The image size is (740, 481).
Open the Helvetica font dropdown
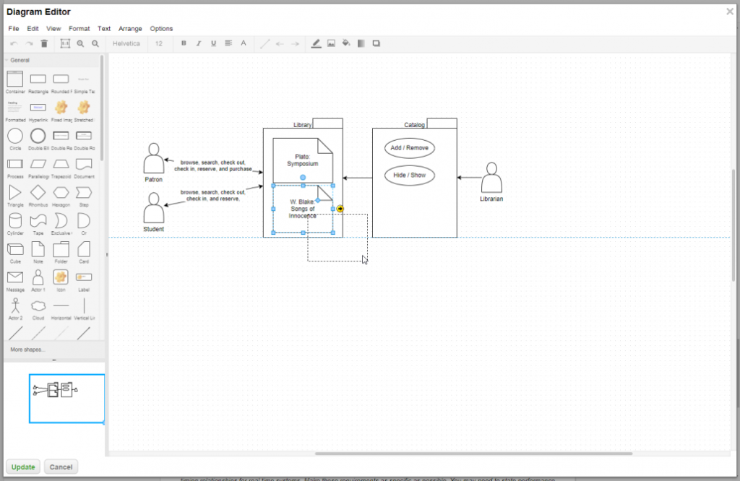pos(126,43)
